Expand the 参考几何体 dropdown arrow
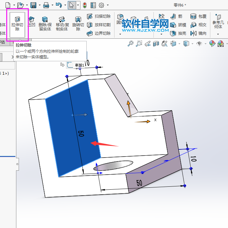The image size is (228, 228). pyautogui.click(x=218, y=34)
